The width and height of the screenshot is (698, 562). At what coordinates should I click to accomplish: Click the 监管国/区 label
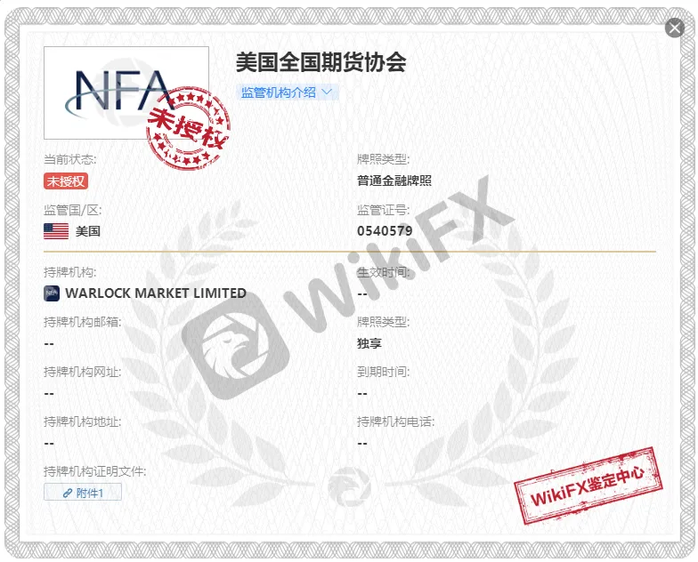click(x=73, y=210)
